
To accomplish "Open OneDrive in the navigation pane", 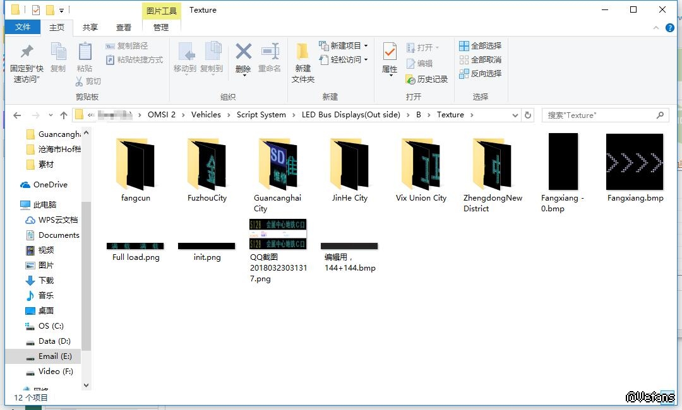I will click(x=44, y=185).
